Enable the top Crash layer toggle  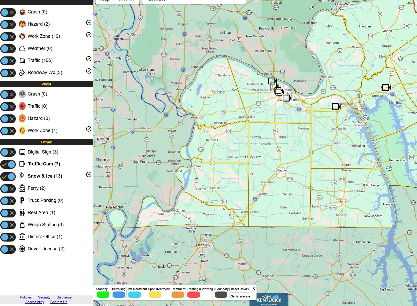tap(8, 12)
